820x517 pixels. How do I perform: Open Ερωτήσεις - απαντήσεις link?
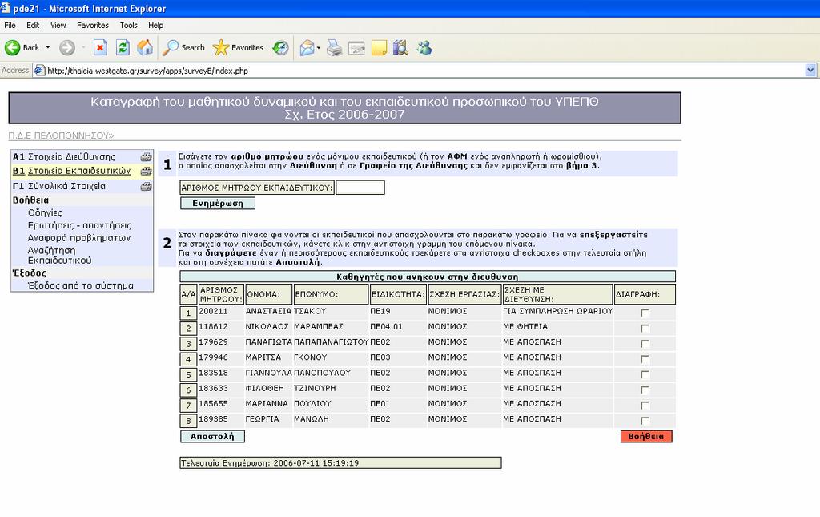[79, 225]
